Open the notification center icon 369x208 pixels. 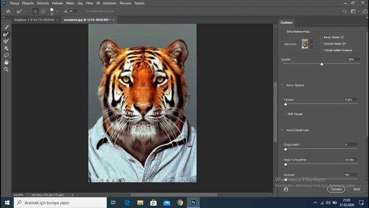click(x=362, y=203)
